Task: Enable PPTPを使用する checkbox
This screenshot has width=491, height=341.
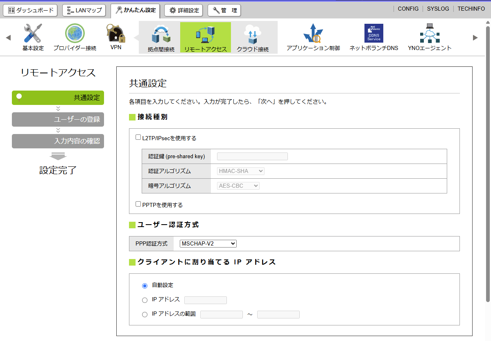Action: tap(138, 204)
